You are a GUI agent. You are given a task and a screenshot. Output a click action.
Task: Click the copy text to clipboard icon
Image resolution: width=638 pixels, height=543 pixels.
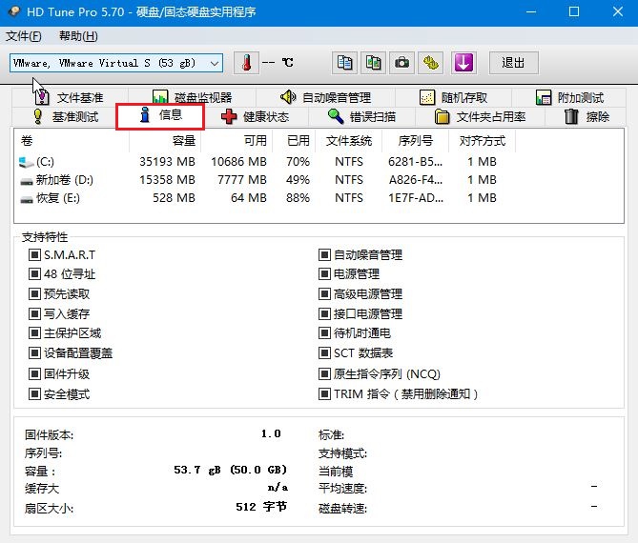pos(344,63)
